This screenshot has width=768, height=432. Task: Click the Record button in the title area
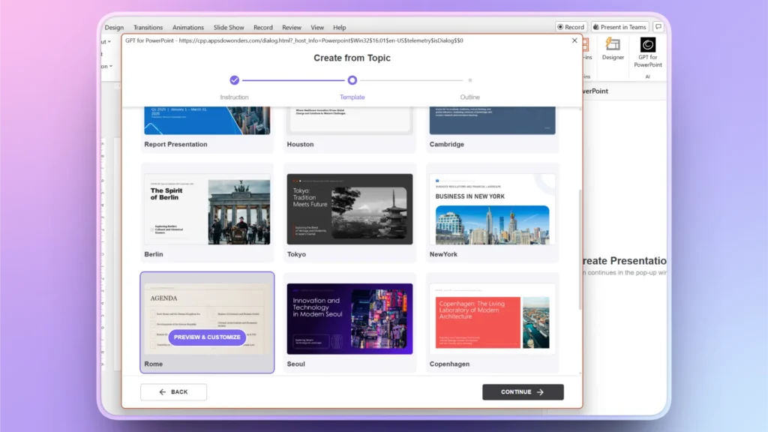[571, 27]
